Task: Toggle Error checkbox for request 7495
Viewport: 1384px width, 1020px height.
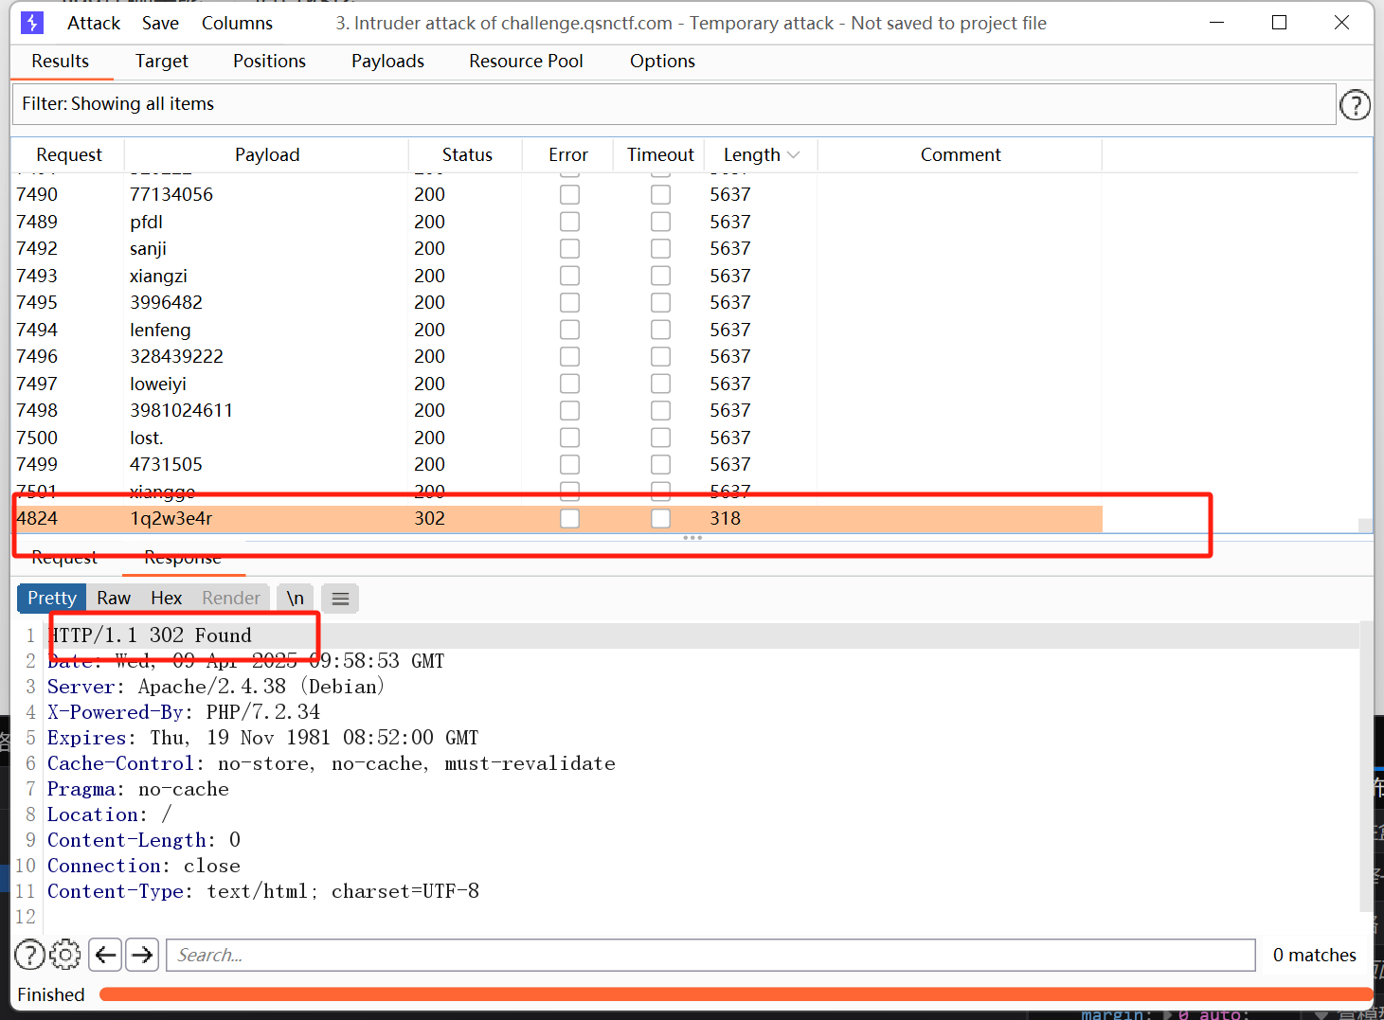Action: (569, 302)
